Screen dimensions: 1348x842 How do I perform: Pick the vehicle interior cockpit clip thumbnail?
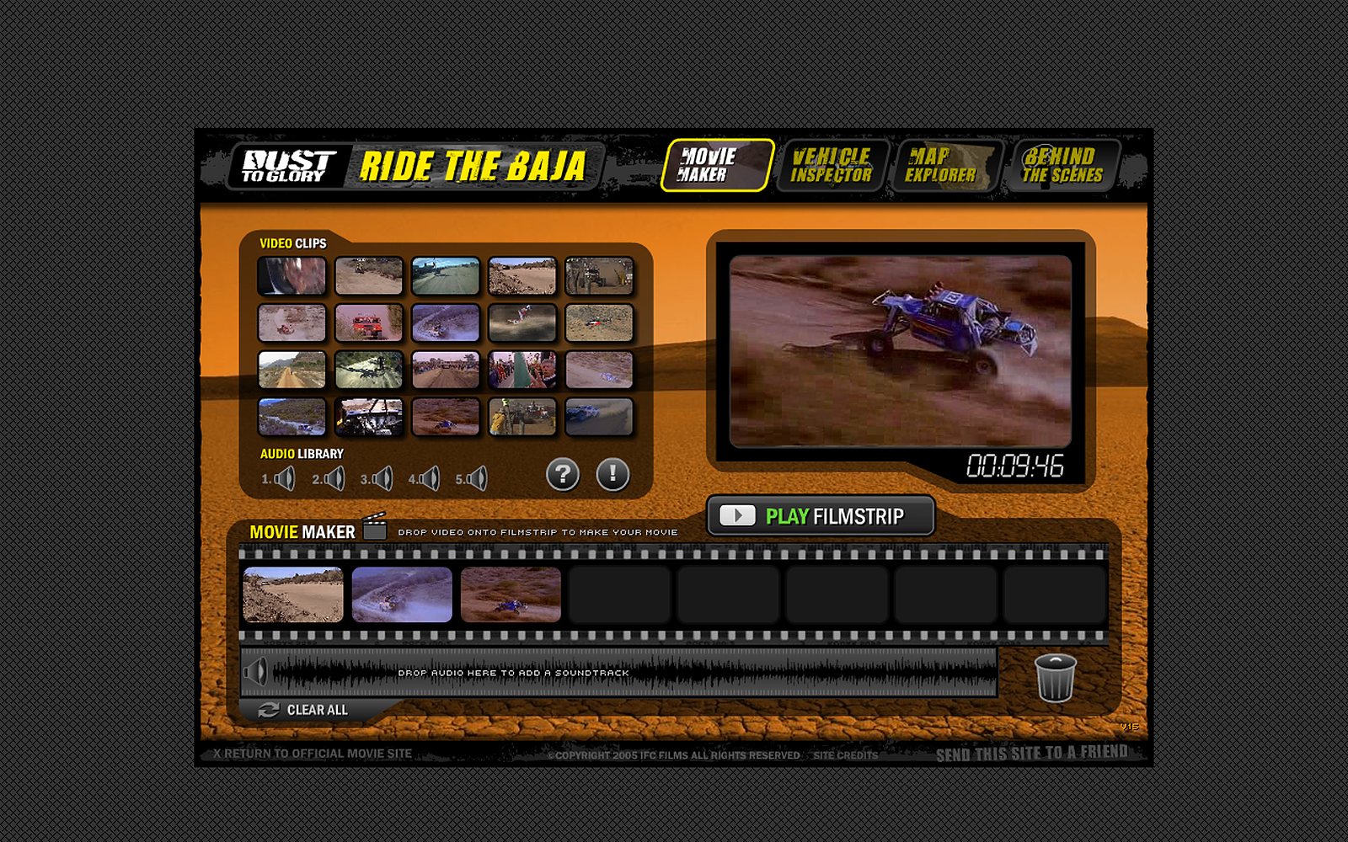[369, 417]
